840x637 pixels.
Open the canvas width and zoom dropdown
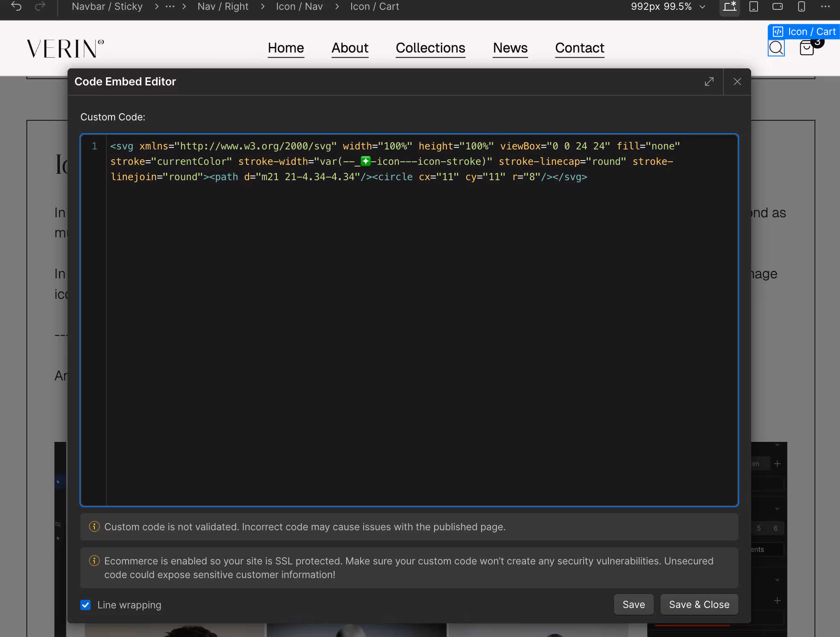click(668, 7)
